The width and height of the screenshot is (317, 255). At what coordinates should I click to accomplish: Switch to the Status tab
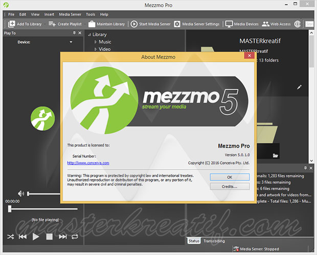[194, 241]
